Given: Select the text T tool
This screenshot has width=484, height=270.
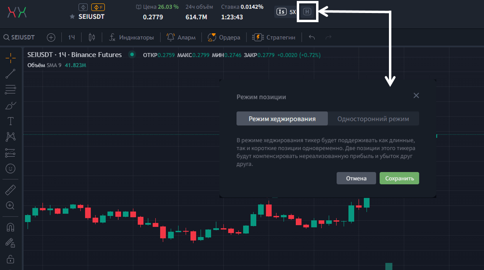Looking at the screenshot, I should 11,121.
